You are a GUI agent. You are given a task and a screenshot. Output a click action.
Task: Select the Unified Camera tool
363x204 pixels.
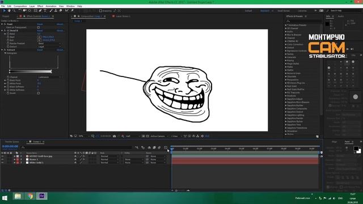(x=25, y=11)
